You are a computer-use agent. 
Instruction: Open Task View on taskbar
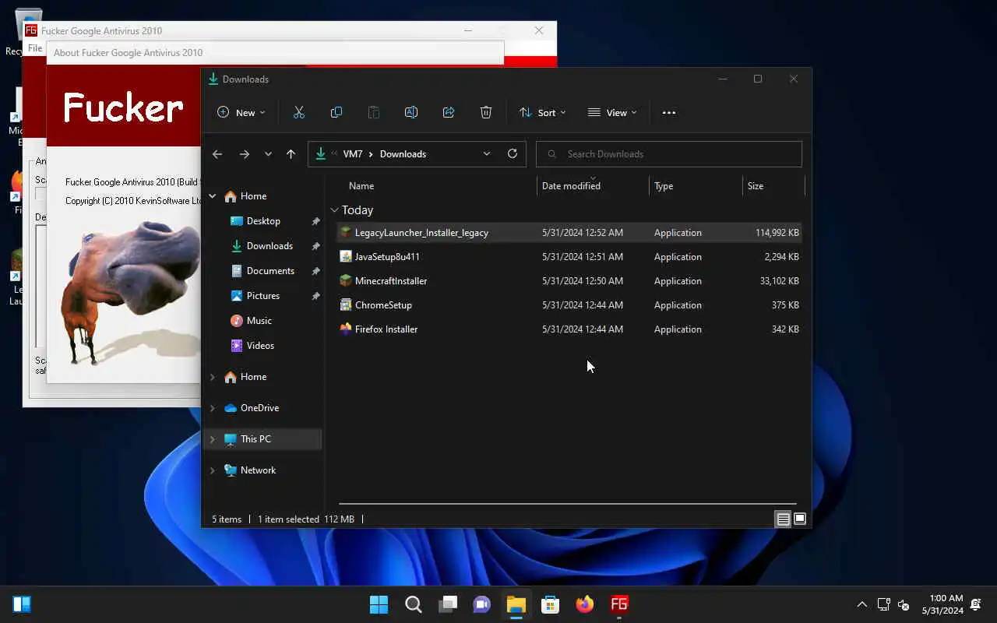tap(447, 604)
